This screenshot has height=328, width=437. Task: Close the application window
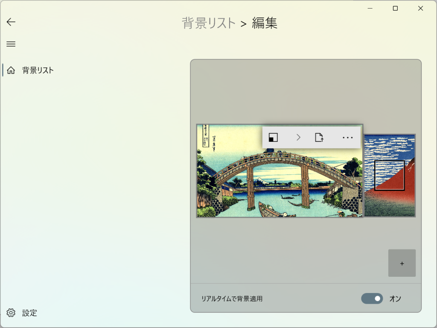click(x=420, y=9)
